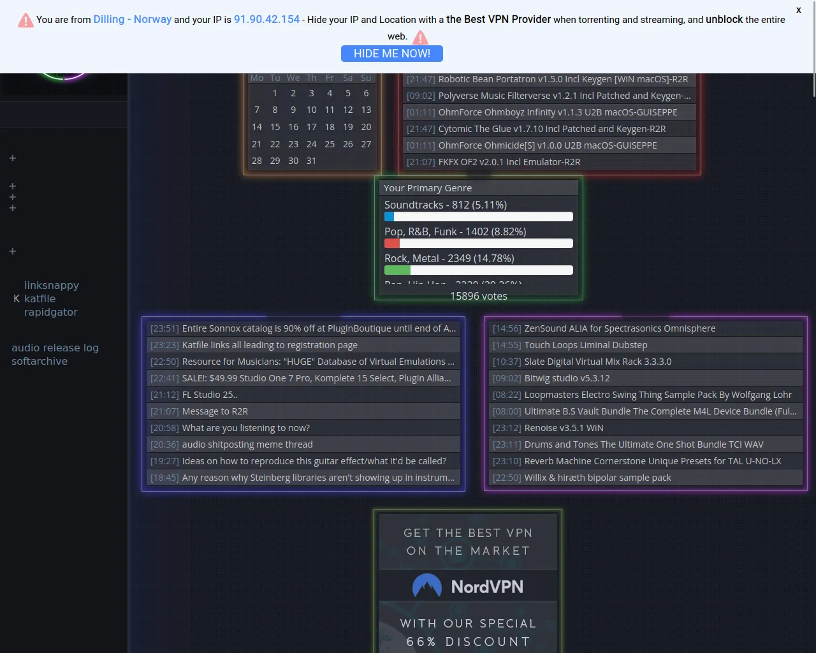
Task: Open the rapidgator sidebar link
Action: [51, 312]
